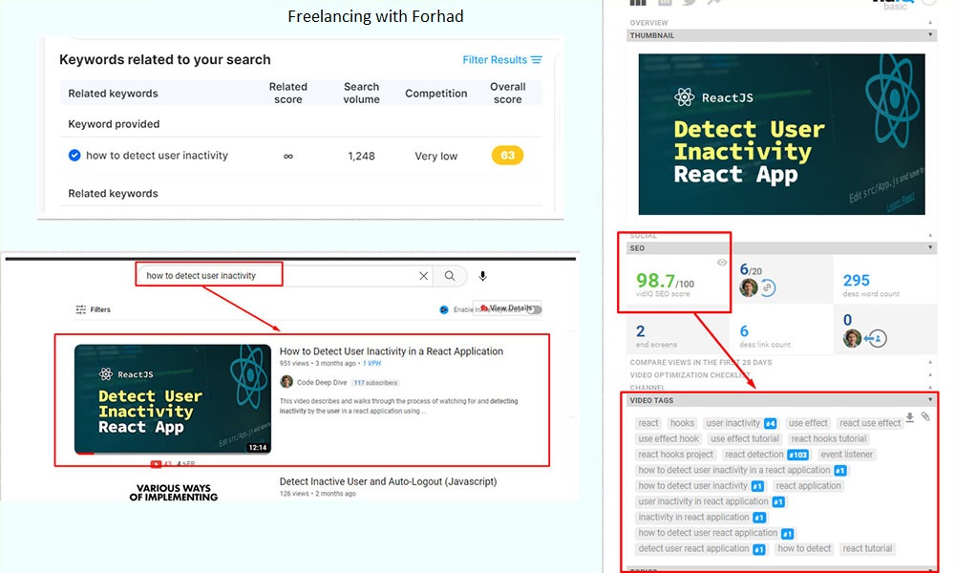The height and width of the screenshot is (573, 955).
Task: Collapse the THUMBNAIL section
Action: pos(930,35)
